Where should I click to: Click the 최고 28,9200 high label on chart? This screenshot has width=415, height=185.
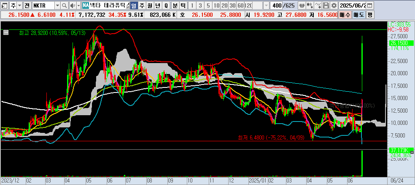click(52, 33)
